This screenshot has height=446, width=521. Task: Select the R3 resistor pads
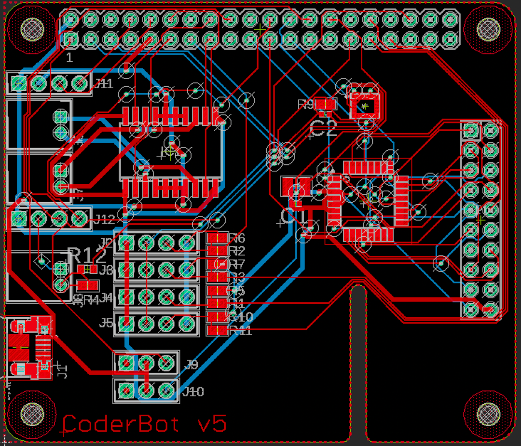click(217, 277)
